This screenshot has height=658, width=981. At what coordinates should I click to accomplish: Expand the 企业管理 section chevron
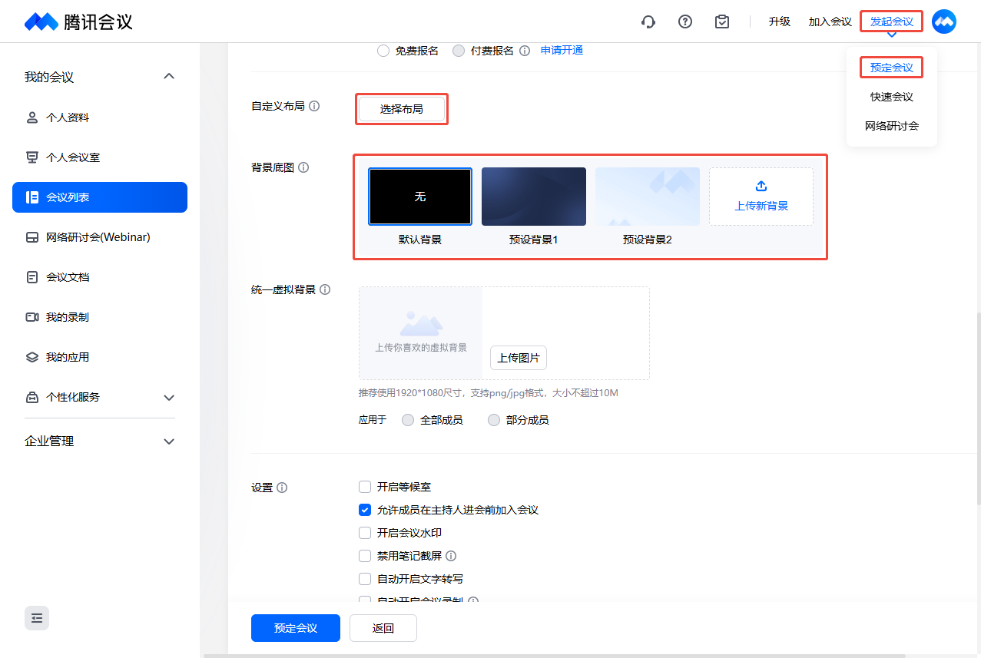pos(170,441)
